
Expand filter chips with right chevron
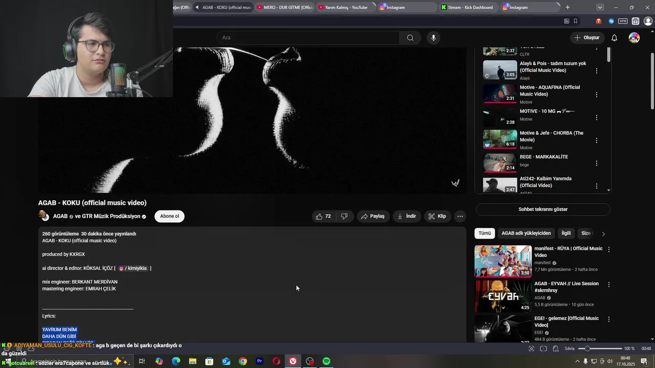(603, 234)
